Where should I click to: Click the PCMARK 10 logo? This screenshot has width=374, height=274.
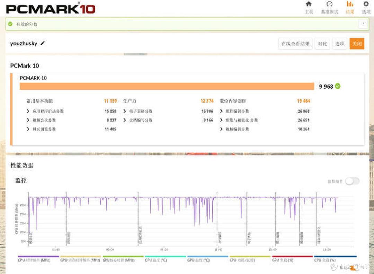pyautogui.click(x=50, y=8)
